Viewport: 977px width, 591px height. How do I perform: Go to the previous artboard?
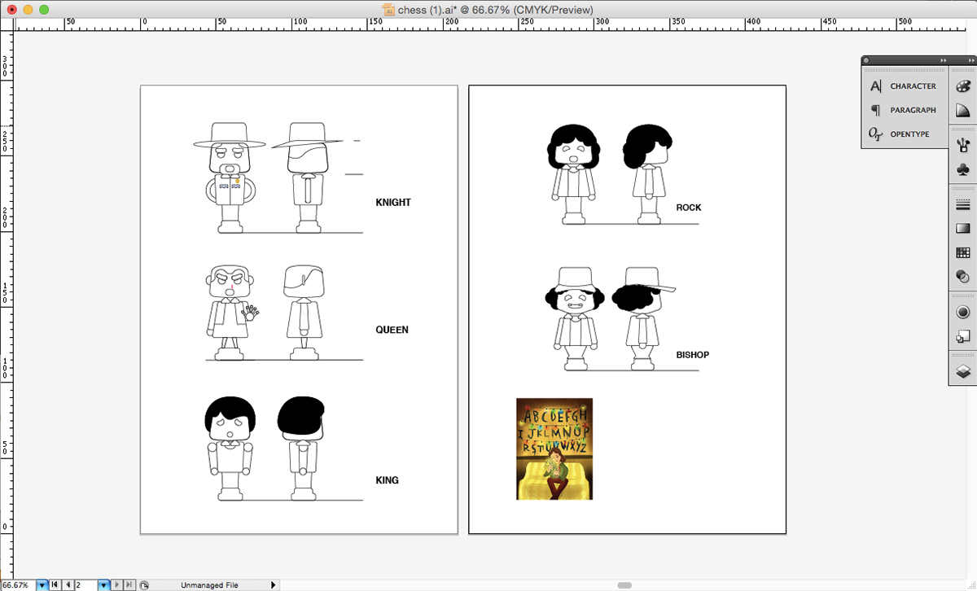tap(68, 584)
